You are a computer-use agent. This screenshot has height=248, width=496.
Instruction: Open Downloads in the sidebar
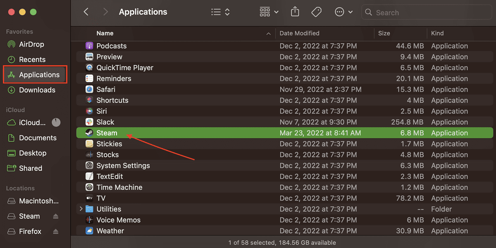point(37,90)
